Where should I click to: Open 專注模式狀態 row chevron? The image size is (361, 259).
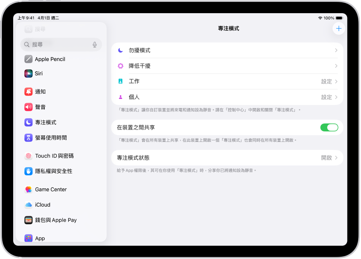pyautogui.click(x=336, y=158)
